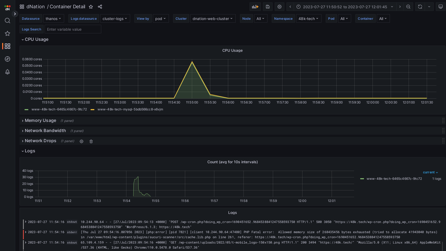Delete the Network Drops row
This screenshot has width=446, height=251.
91,141
